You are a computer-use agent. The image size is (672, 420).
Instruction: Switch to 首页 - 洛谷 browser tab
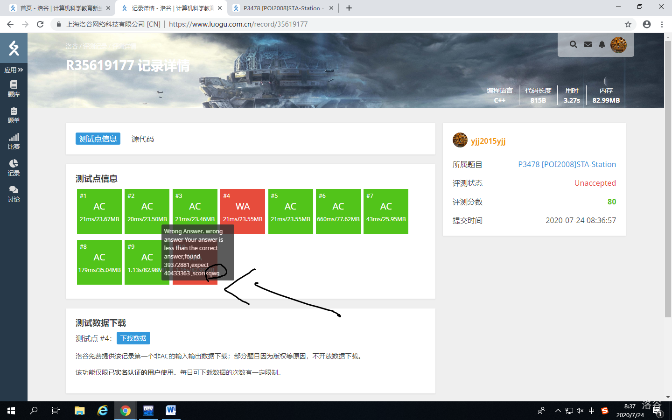[61, 8]
